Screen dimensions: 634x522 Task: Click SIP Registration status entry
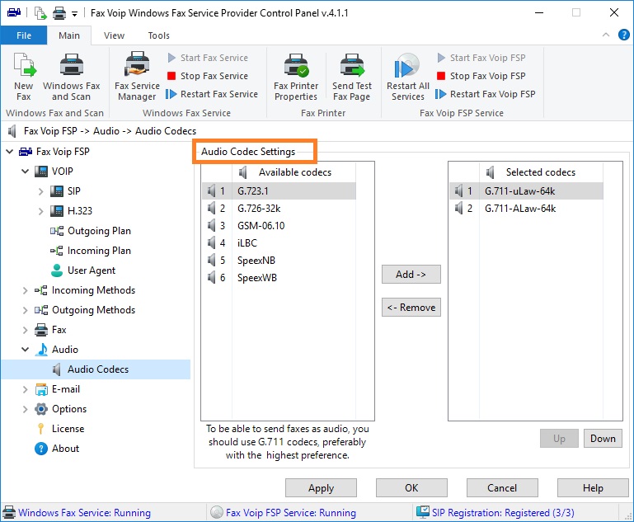point(495,513)
